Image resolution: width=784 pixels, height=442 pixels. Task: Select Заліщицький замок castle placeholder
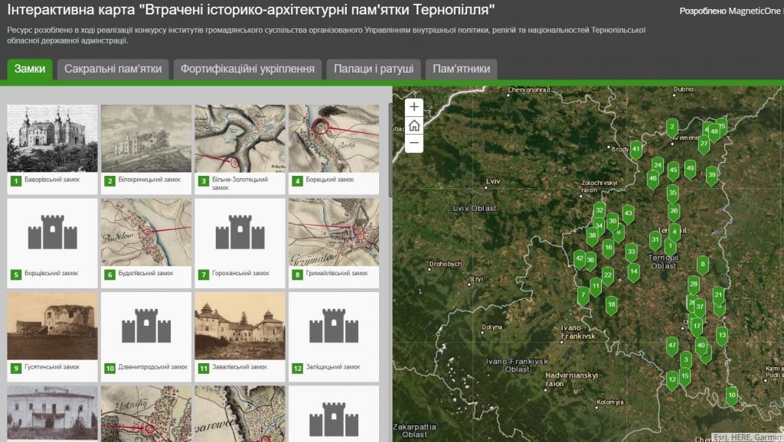pos(334,326)
